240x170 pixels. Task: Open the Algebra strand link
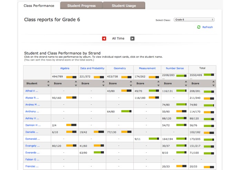tap(65, 68)
